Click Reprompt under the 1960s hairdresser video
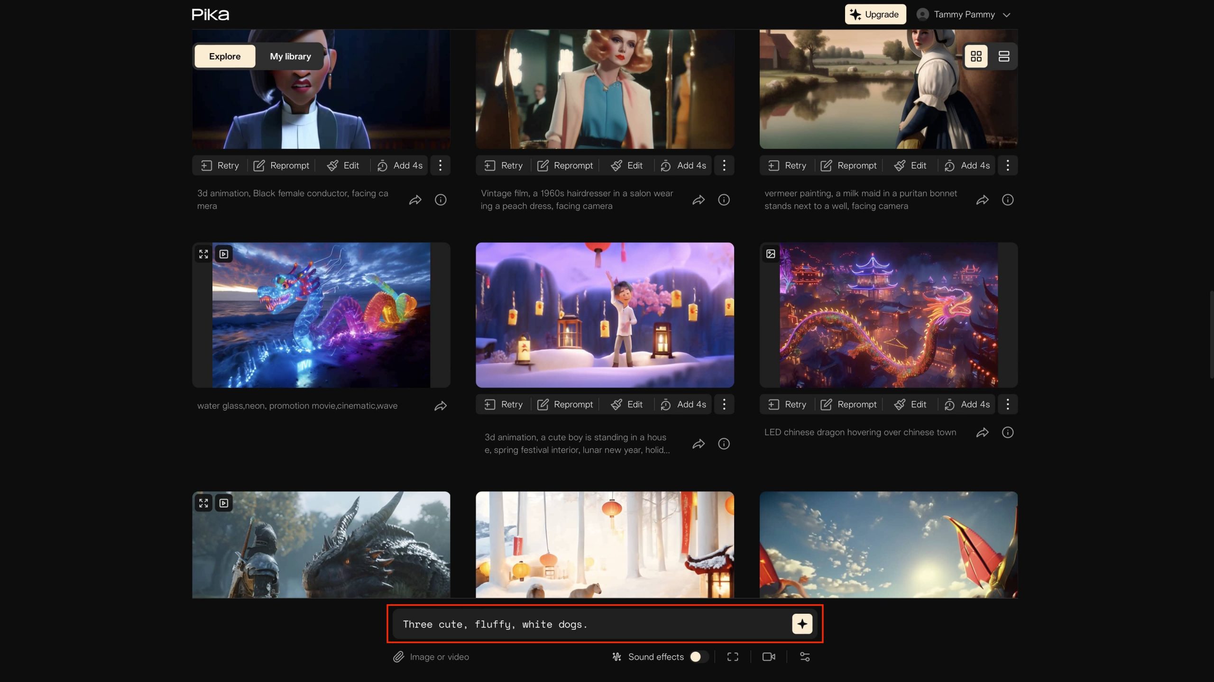Screen dimensions: 1214x682 point(565,165)
